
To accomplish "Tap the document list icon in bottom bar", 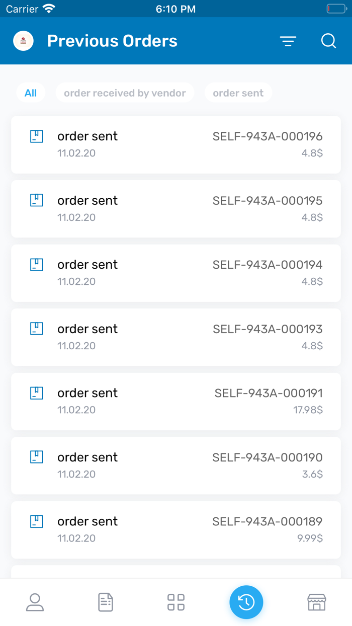I will pyautogui.click(x=105, y=602).
